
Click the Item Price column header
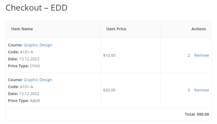point(116,29)
